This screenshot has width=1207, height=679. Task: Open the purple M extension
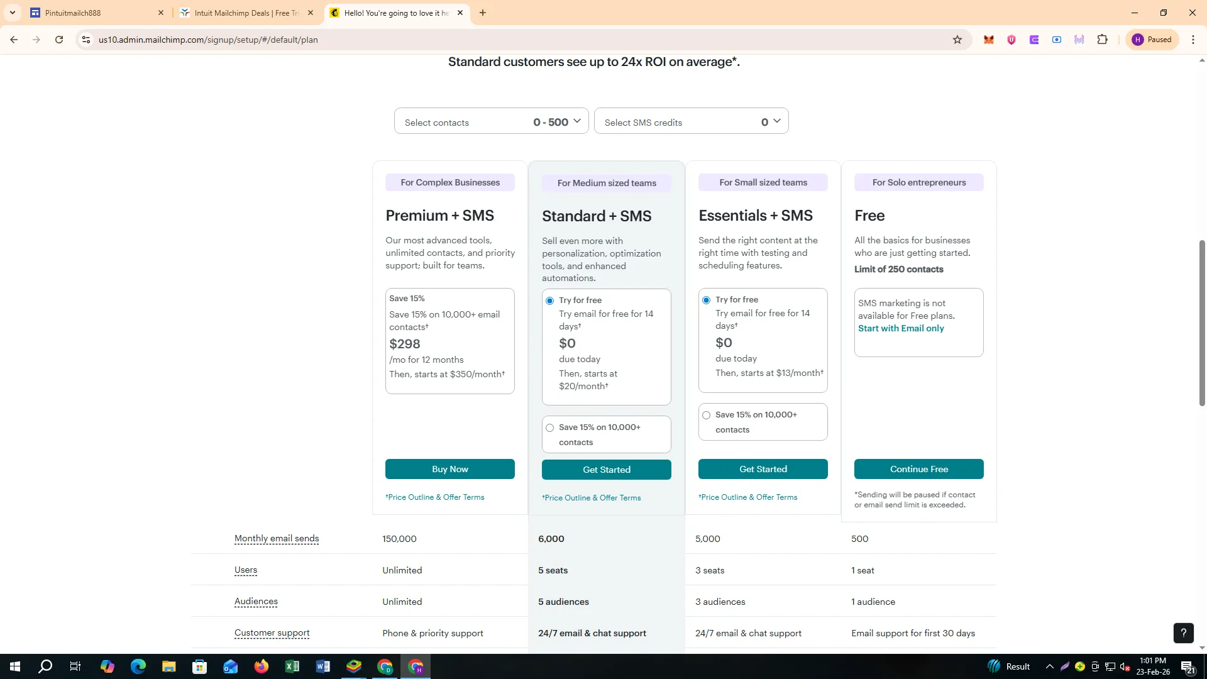[1079, 40]
